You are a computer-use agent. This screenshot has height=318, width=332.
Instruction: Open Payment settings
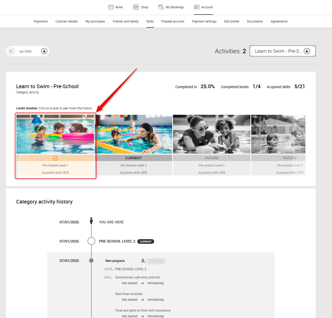pos(204,21)
